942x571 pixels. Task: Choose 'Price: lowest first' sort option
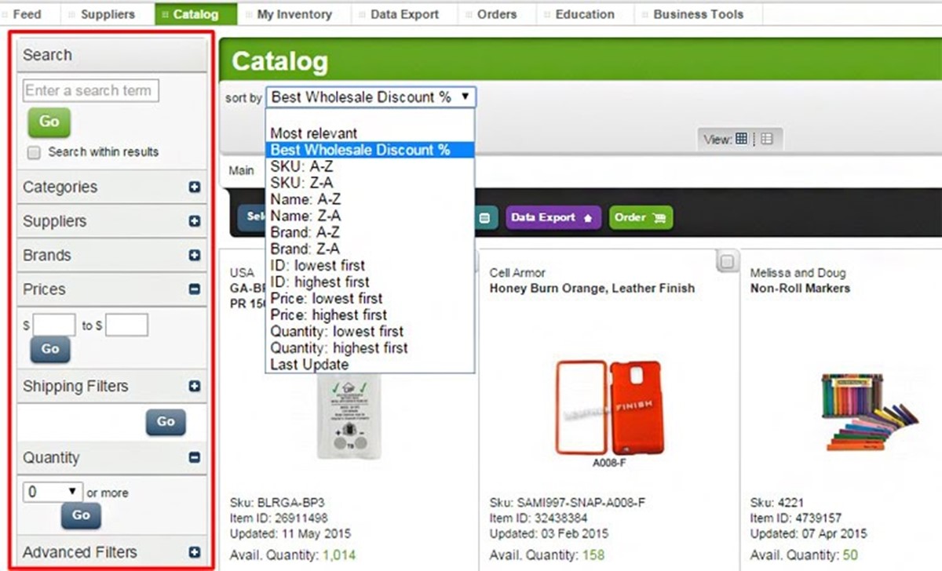point(326,299)
